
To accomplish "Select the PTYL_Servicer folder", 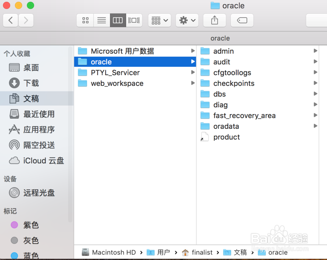I will pyautogui.click(x=135, y=73).
